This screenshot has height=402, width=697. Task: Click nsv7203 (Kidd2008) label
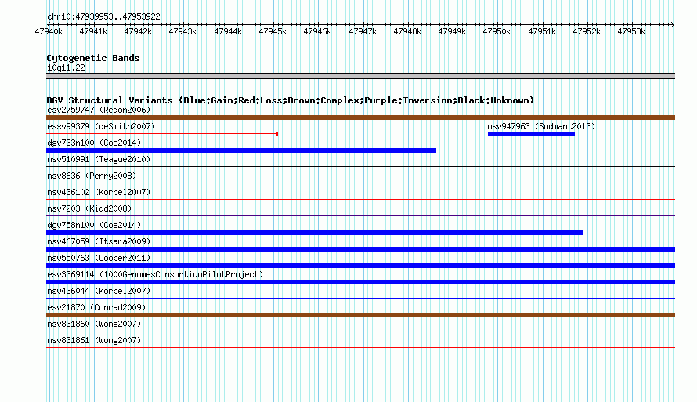pos(89,208)
